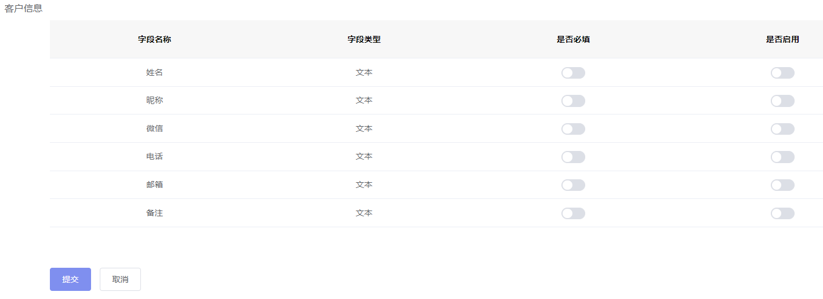Enable the 电话 field switch under 是否启用
Viewport: 823px width, 299px height.
tap(782, 157)
